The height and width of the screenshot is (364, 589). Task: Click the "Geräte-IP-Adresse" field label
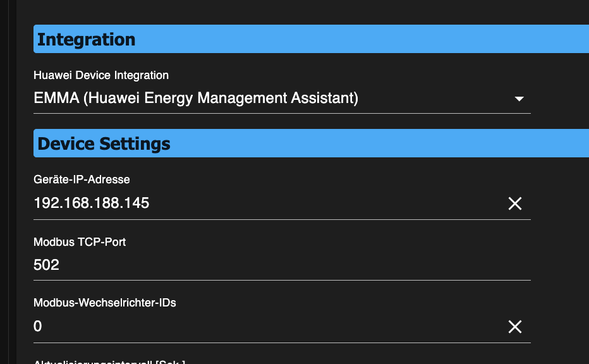pos(82,179)
